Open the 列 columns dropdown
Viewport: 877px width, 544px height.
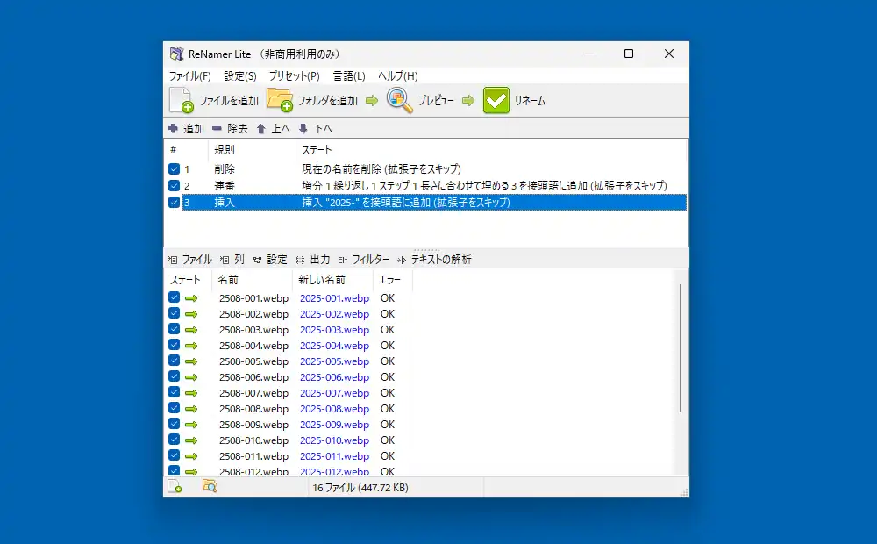click(x=233, y=260)
